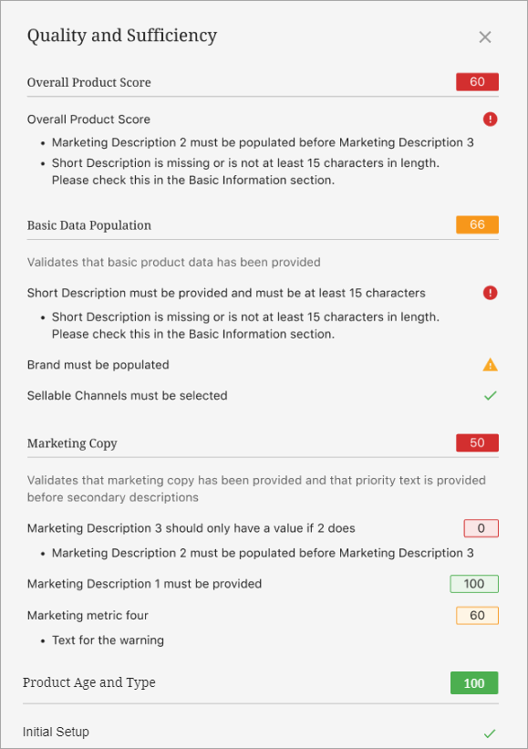Image resolution: width=528 pixels, height=749 pixels.
Task: Click the red 60 Overall Product Score badge
Action: 478,82
